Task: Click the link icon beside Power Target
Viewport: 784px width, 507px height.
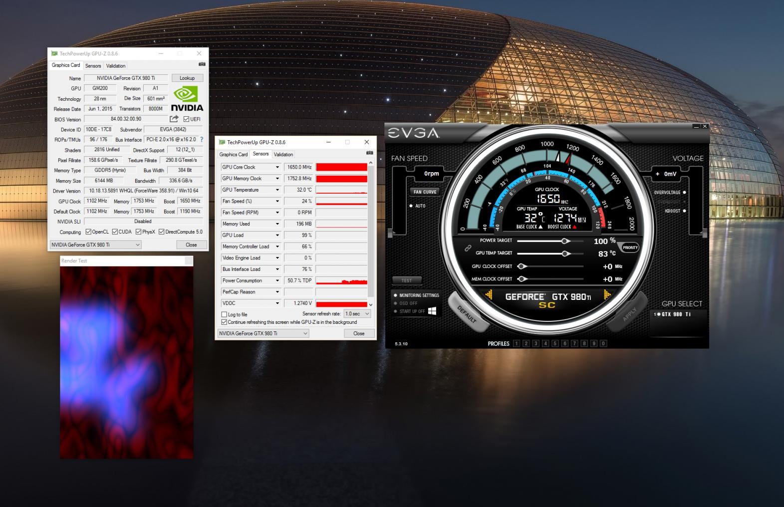Action: (x=468, y=248)
